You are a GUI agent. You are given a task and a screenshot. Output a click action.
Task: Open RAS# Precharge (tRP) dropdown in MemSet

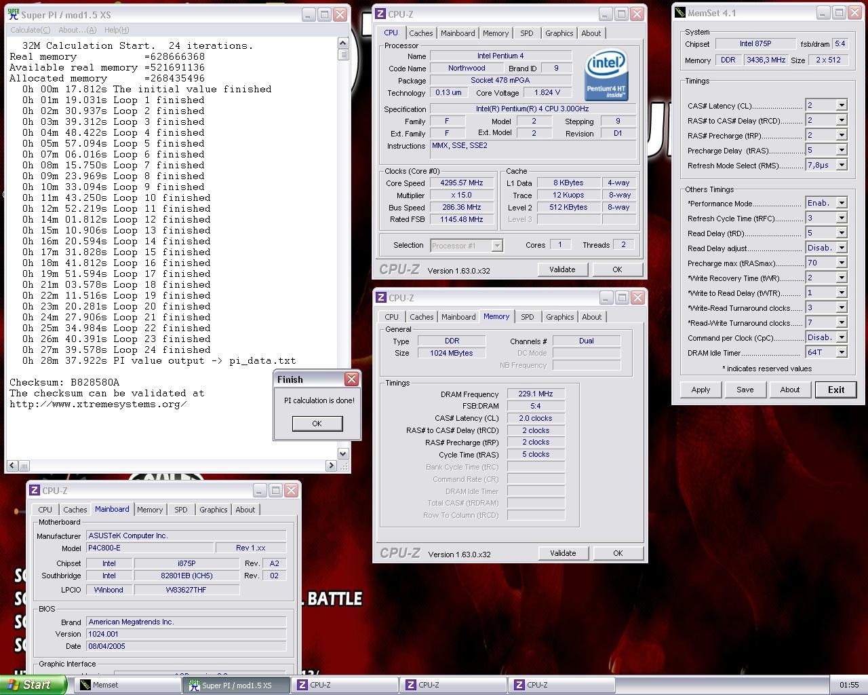841,135
